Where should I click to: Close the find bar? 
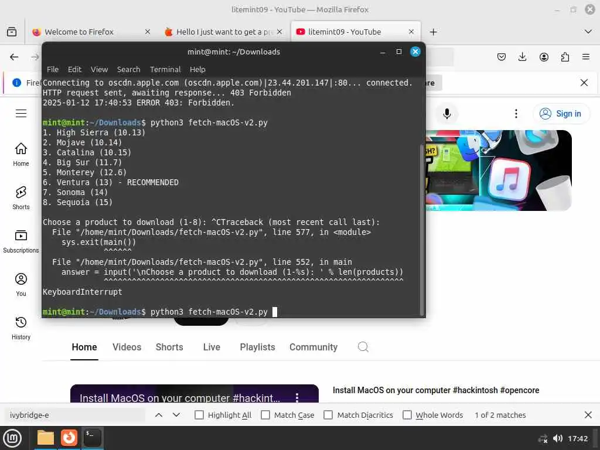588,415
